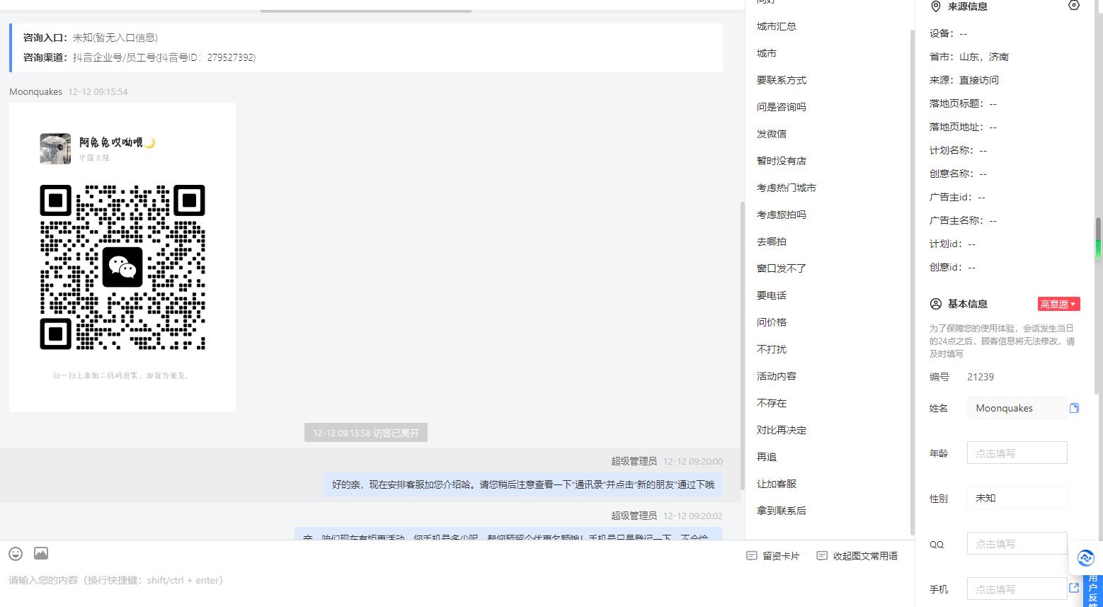The height and width of the screenshot is (607, 1103).
Task: Select the quick phrase 不存在
Action: tap(771, 403)
